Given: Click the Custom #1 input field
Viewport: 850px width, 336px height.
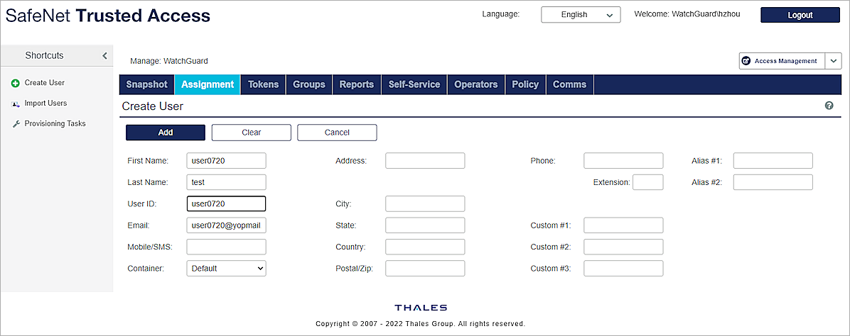Looking at the screenshot, I should point(623,225).
